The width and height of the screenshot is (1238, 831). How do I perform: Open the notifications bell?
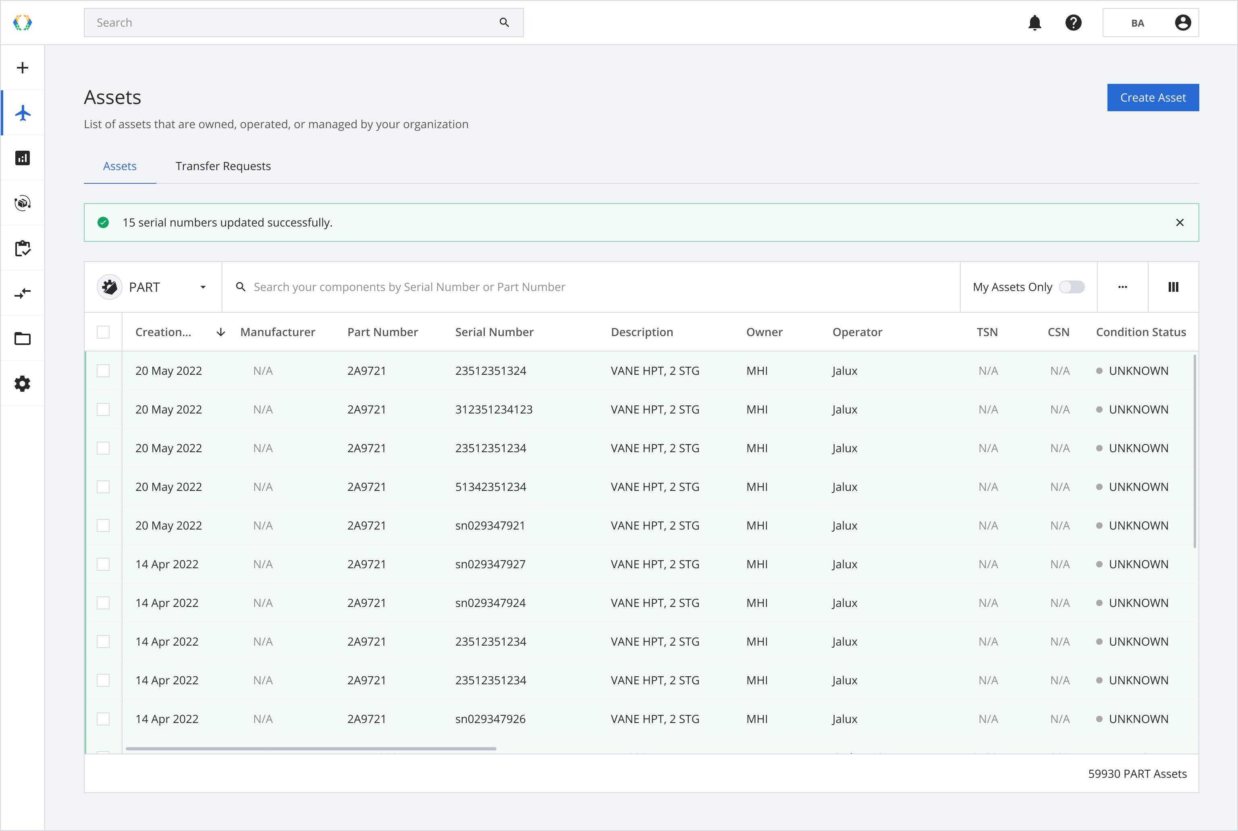point(1034,23)
